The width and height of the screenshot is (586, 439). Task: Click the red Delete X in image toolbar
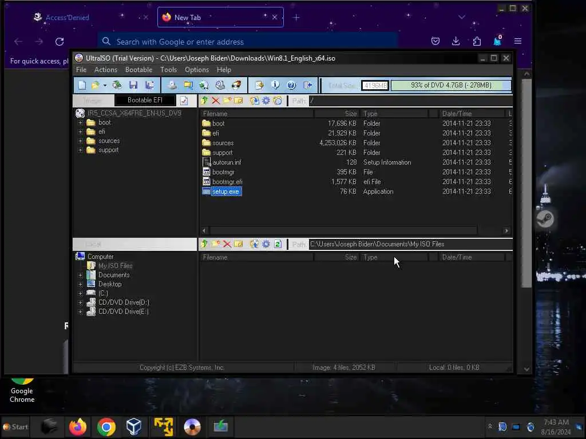pyautogui.click(x=216, y=101)
